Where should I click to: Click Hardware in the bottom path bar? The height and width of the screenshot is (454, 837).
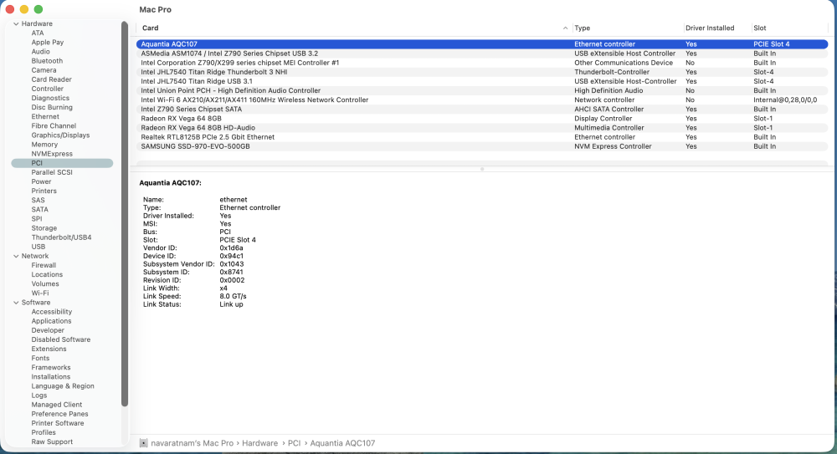(x=260, y=443)
